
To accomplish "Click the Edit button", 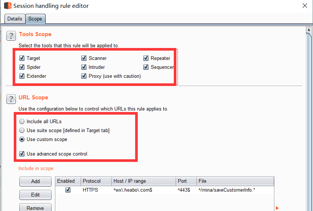I will pos(35,195).
